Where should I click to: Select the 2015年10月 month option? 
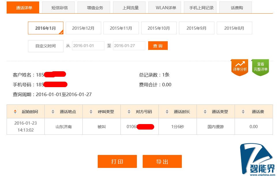pyautogui.click(x=159, y=28)
